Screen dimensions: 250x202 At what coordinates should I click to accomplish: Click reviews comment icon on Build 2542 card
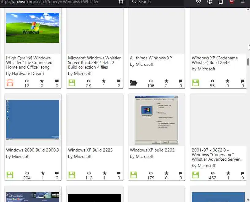coord(242,81)
